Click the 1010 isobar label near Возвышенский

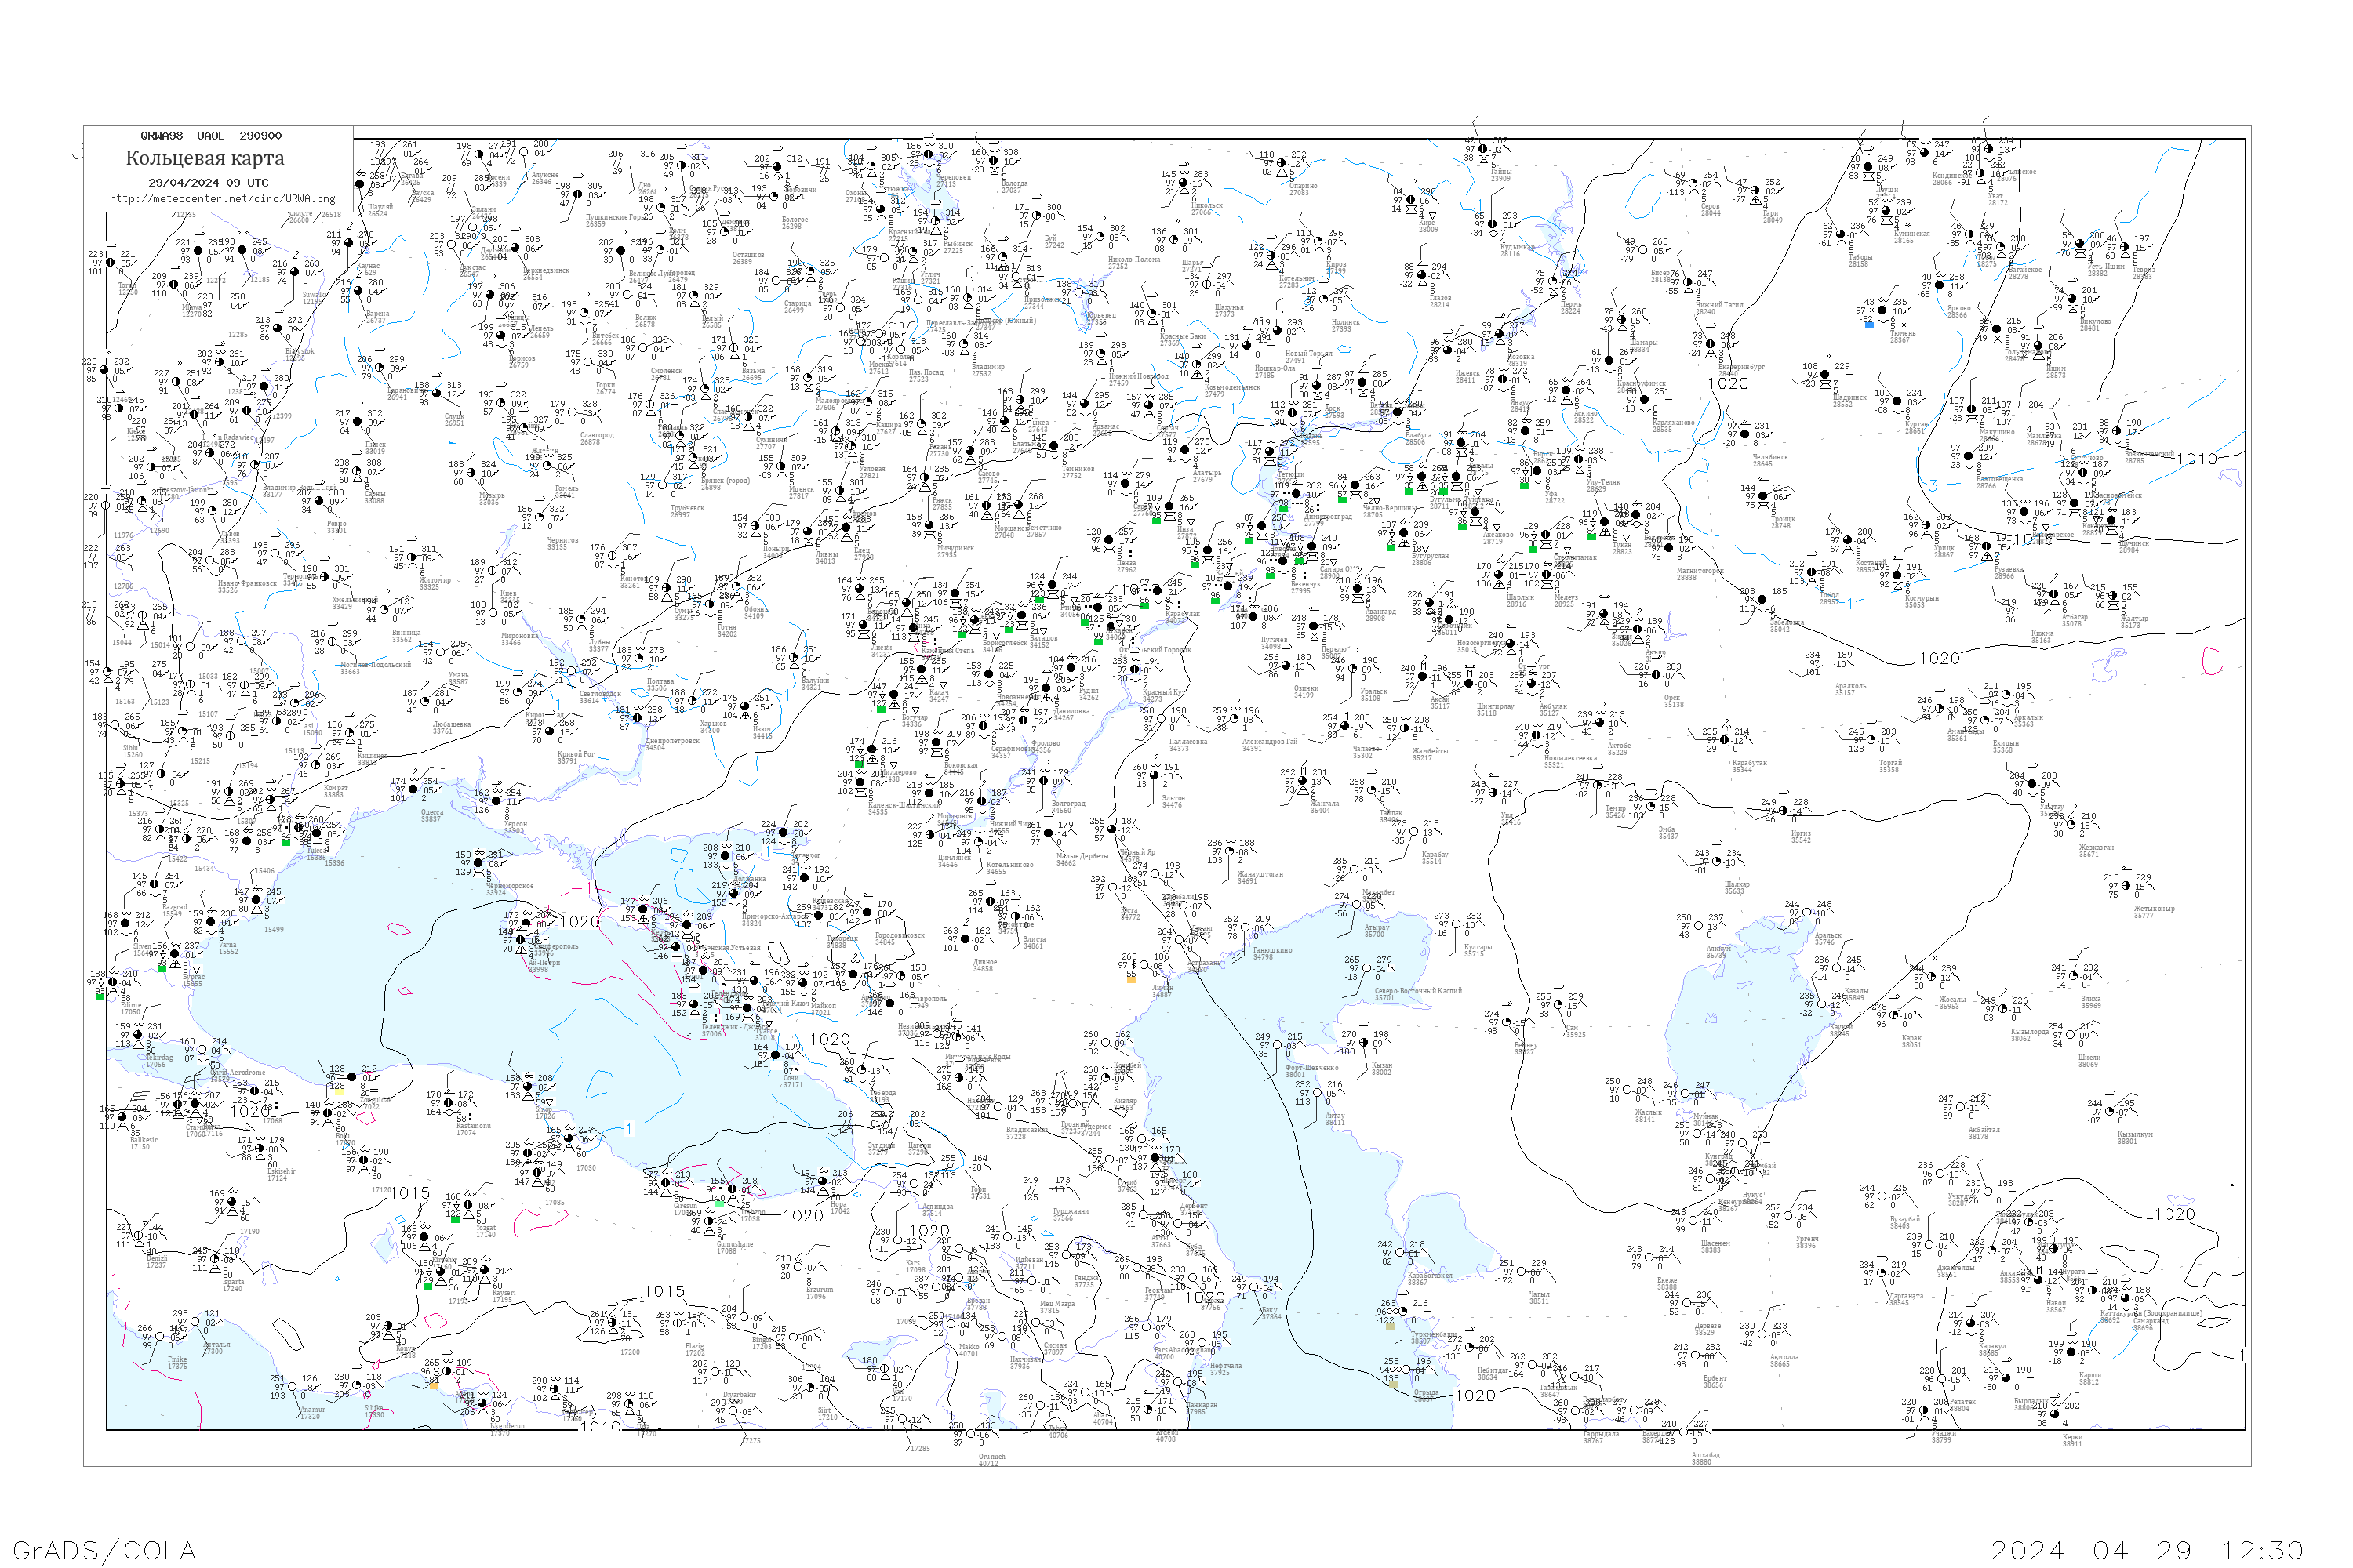click(2197, 459)
